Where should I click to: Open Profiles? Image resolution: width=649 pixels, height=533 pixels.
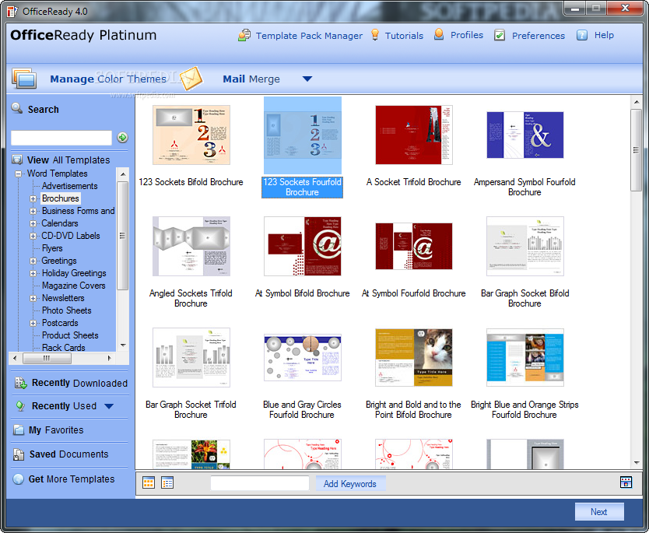tap(466, 35)
